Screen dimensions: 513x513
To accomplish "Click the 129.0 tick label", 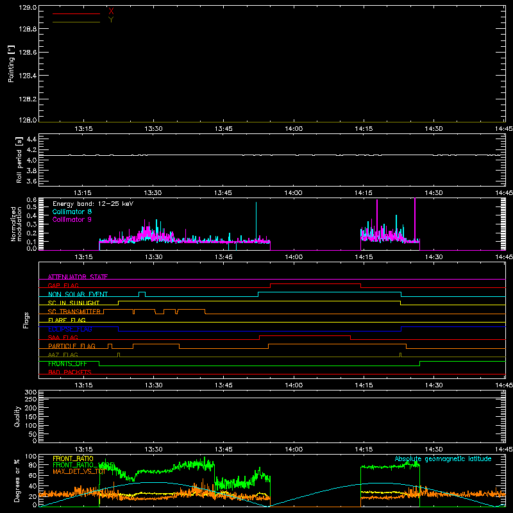I will (28, 7).
